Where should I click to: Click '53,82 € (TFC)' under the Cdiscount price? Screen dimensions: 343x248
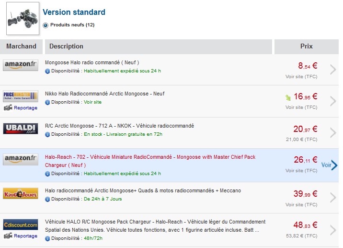[301, 236]
